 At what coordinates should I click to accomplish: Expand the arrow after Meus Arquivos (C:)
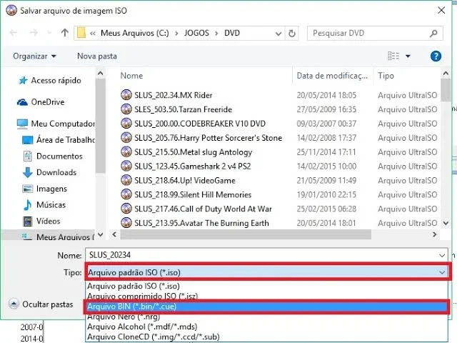point(176,34)
